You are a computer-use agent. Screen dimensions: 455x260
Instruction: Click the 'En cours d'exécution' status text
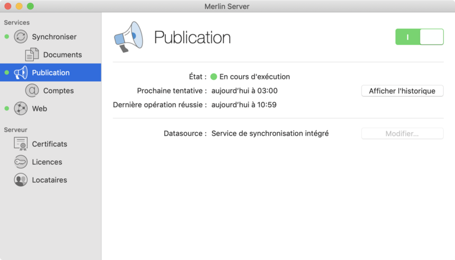pyautogui.click(x=255, y=76)
